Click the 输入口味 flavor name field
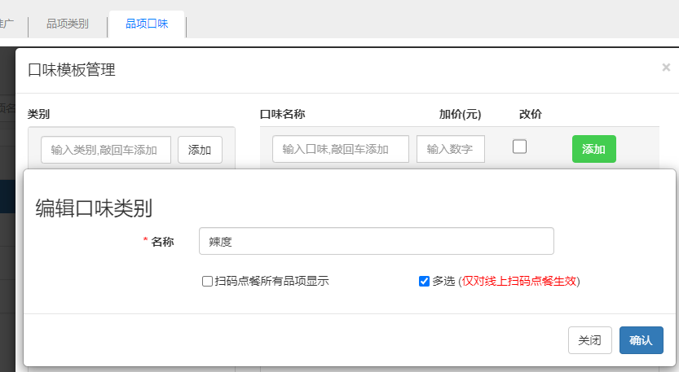The image size is (679, 372). (x=341, y=150)
